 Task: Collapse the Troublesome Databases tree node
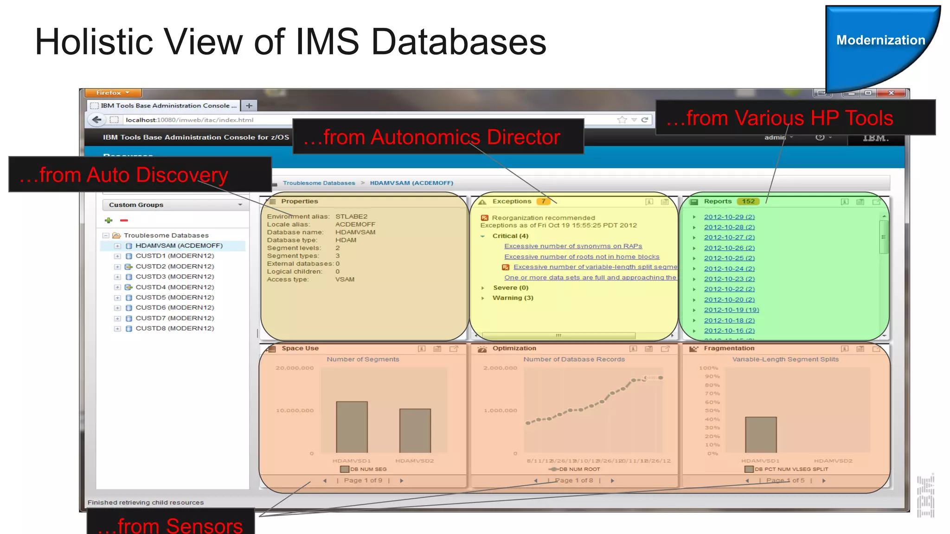pos(106,235)
